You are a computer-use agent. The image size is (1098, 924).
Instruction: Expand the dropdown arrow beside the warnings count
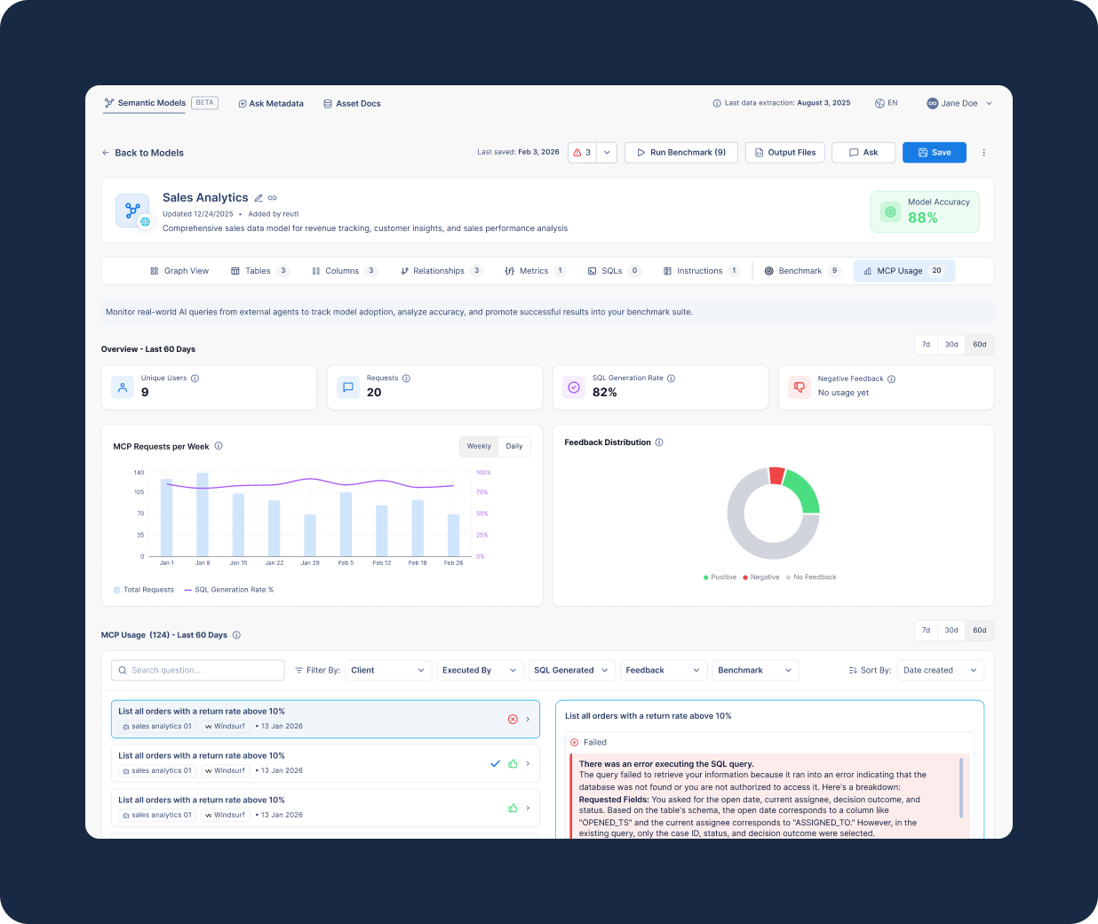tap(607, 153)
